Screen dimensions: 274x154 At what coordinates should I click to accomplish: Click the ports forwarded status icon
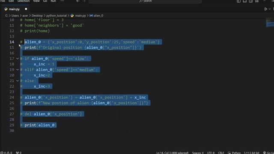[x=18, y=153]
